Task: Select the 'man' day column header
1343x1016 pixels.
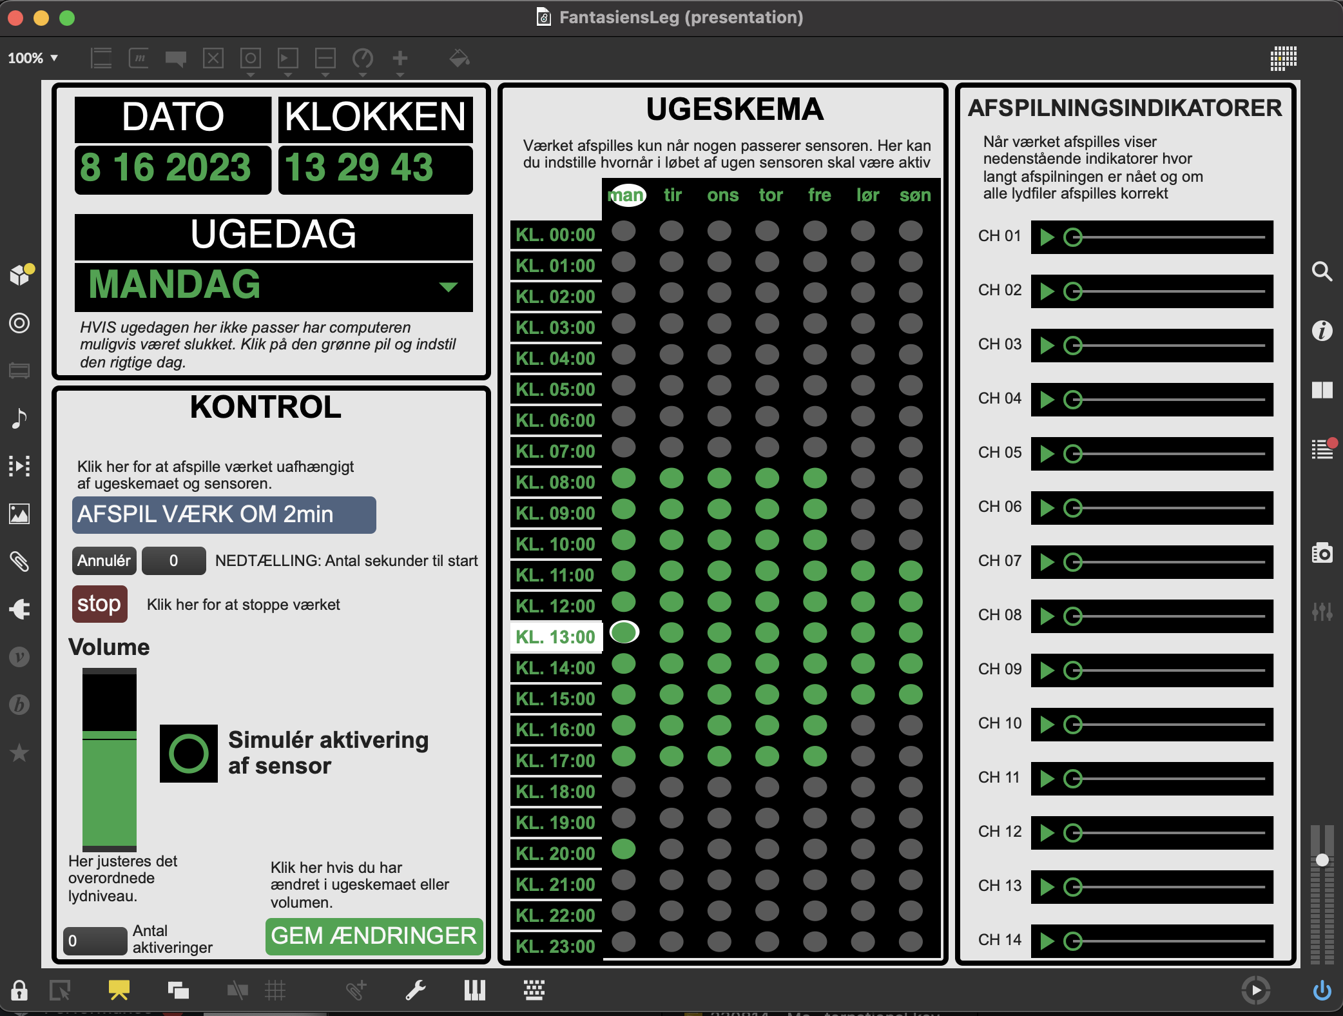Action: [626, 195]
